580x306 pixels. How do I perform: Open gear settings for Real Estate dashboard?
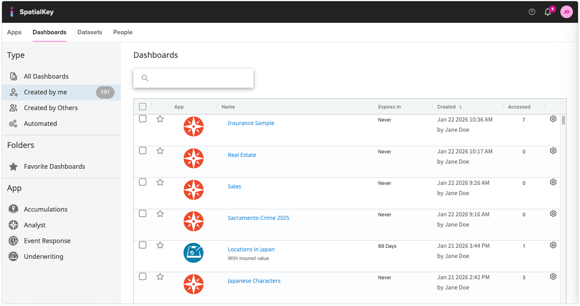click(553, 151)
